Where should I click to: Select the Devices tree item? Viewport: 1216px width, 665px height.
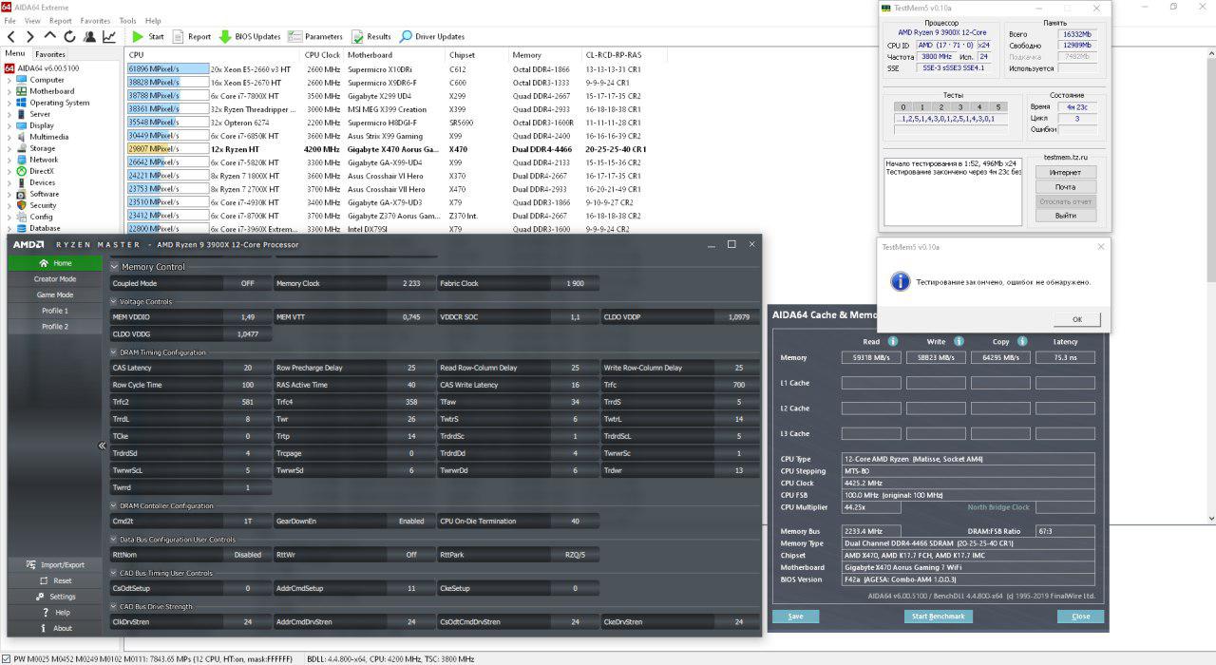(x=42, y=182)
